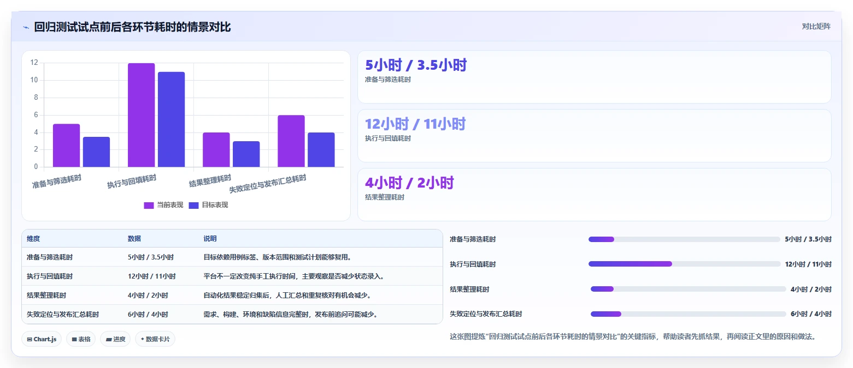This screenshot has height=368, width=853.
Task: Click table value 6小时 / 4小时
Action: click(x=148, y=315)
